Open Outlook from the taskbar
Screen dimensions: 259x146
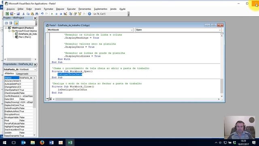click(x=23, y=142)
